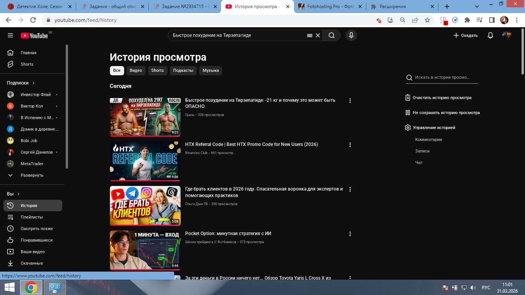Clear the YouTube search query
The height and width of the screenshot is (295, 525).
click(x=318, y=35)
